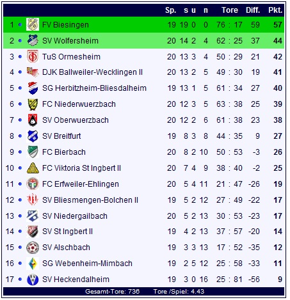This screenshot has height=300, width=290.
Task: Click the FC Niederwuerzbach yellow shield crest
Action: point(33,104)
